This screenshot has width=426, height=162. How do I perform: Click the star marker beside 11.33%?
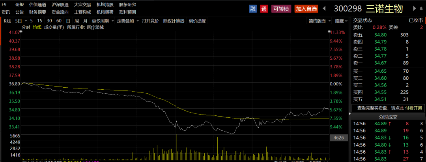(x=329, y=32)
